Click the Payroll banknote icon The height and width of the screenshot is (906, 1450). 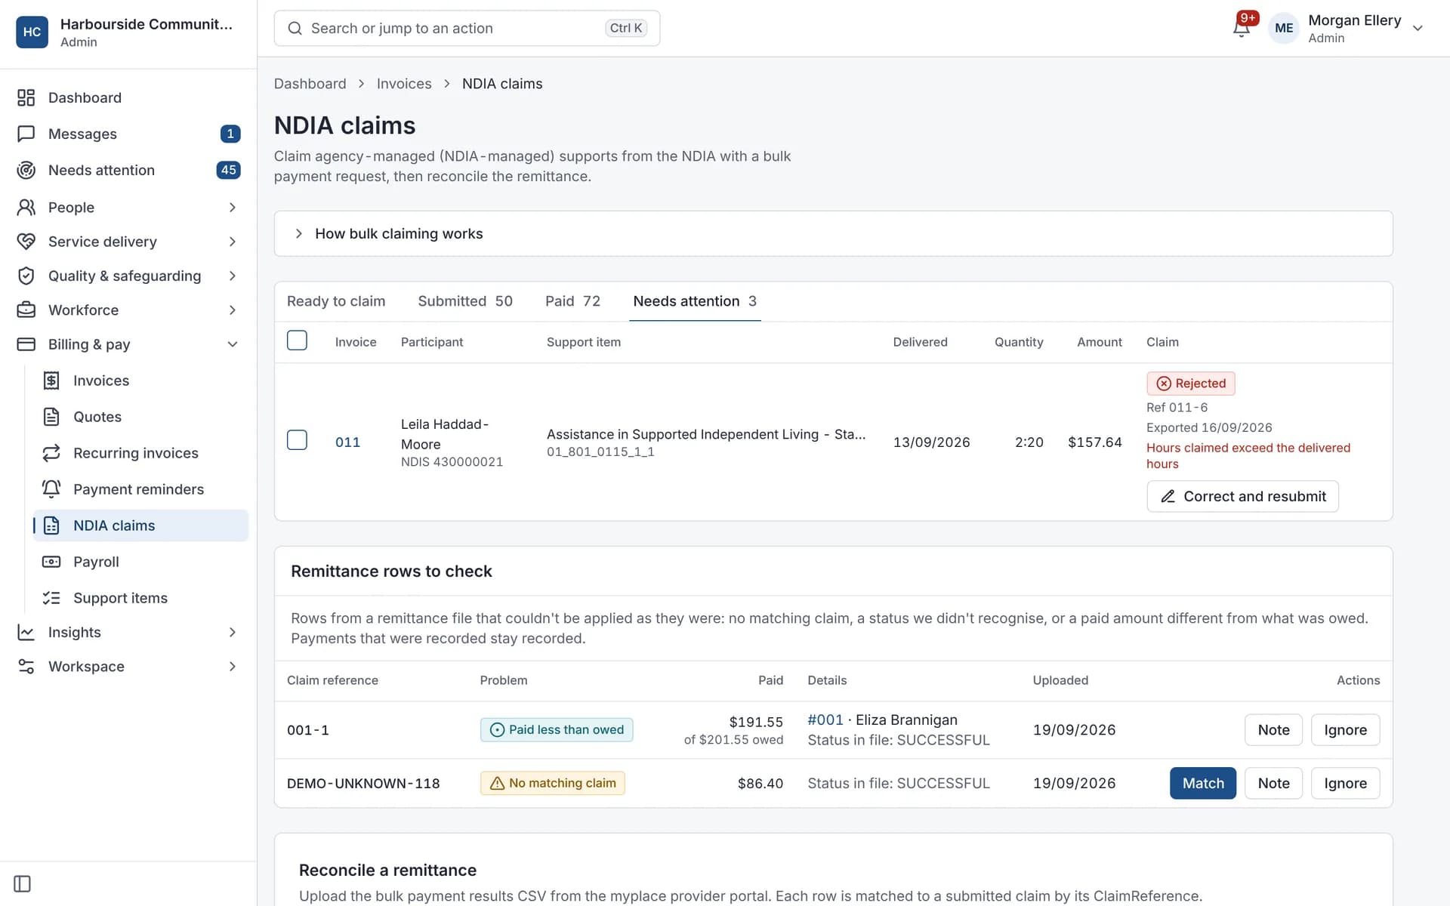click(x=51, y=562)
